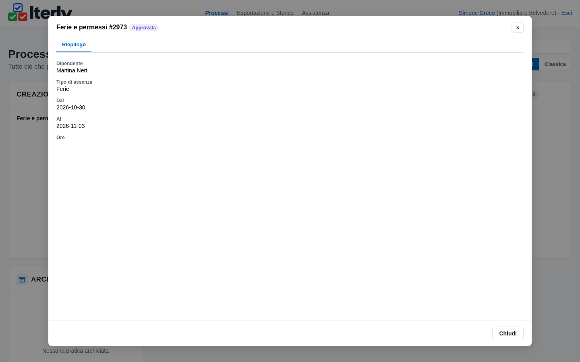Click the dialog title Ferie e permessi #2973

pos(91,27)
